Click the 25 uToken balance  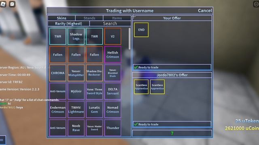(247, 121)
